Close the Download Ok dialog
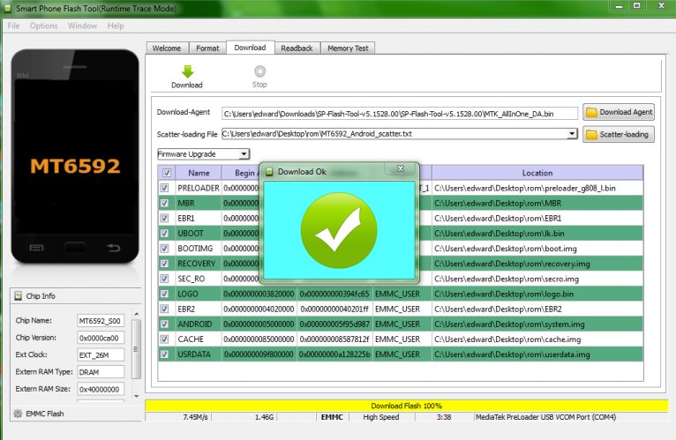 (x=401, y=168)
